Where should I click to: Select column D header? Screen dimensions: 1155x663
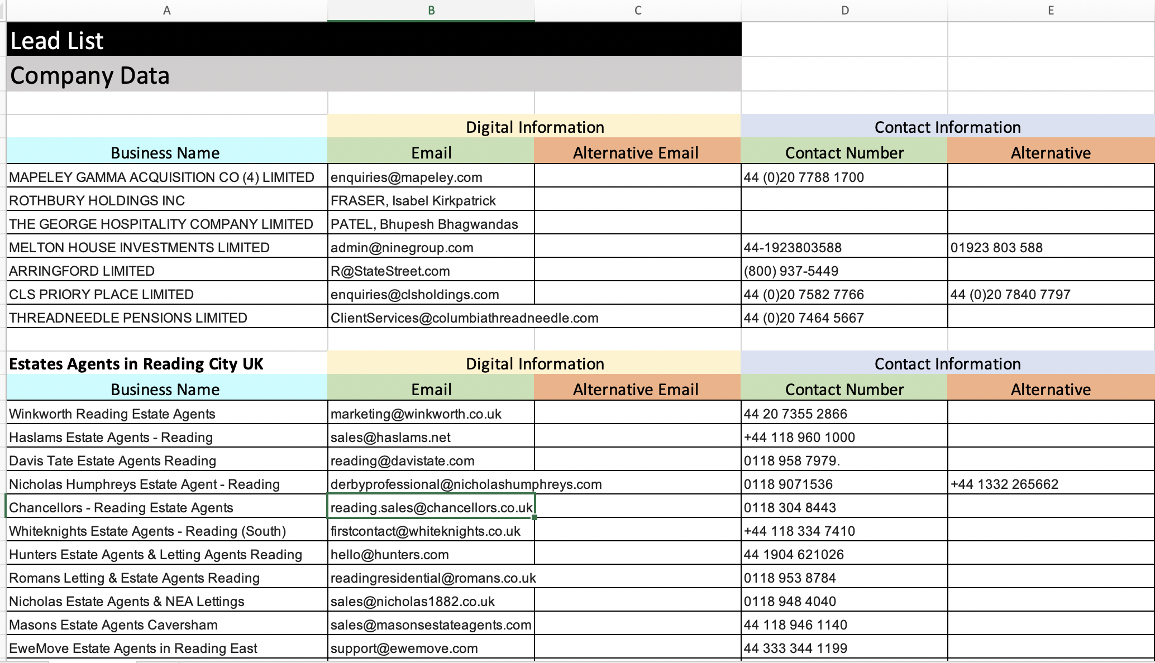click(844, 11)
